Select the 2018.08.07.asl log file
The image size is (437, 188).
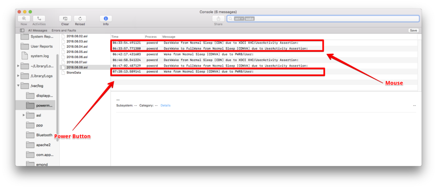(76, 62)
